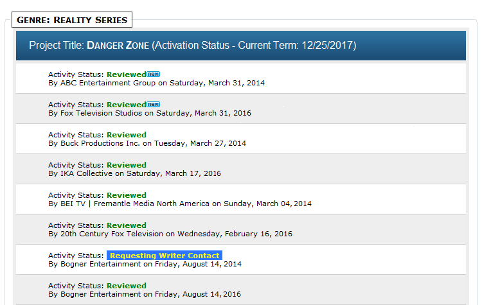Select the line 'By ABC Entertainment Group on Saturday, March 31, 2014'
The image size is (482, 305).
(156, 83)
